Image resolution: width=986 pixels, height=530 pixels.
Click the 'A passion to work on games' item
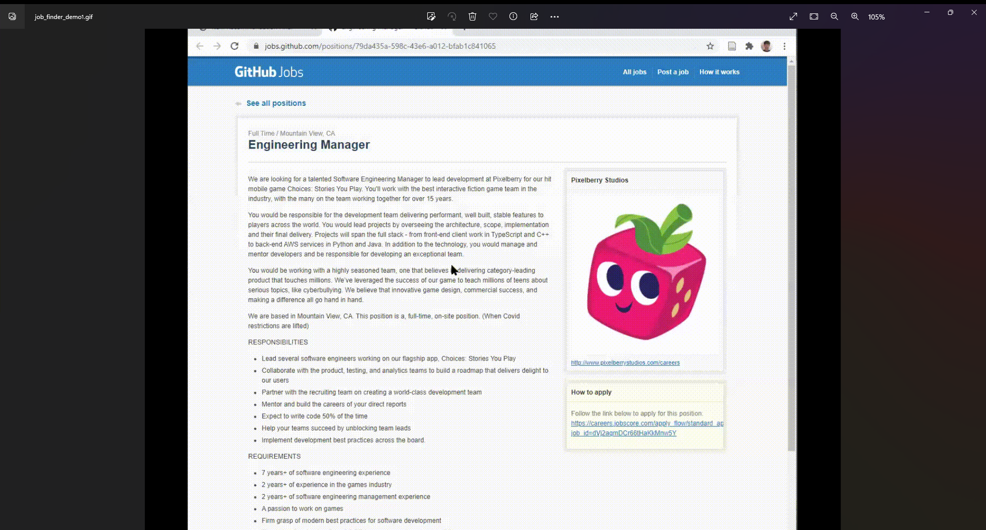point(302,509)
